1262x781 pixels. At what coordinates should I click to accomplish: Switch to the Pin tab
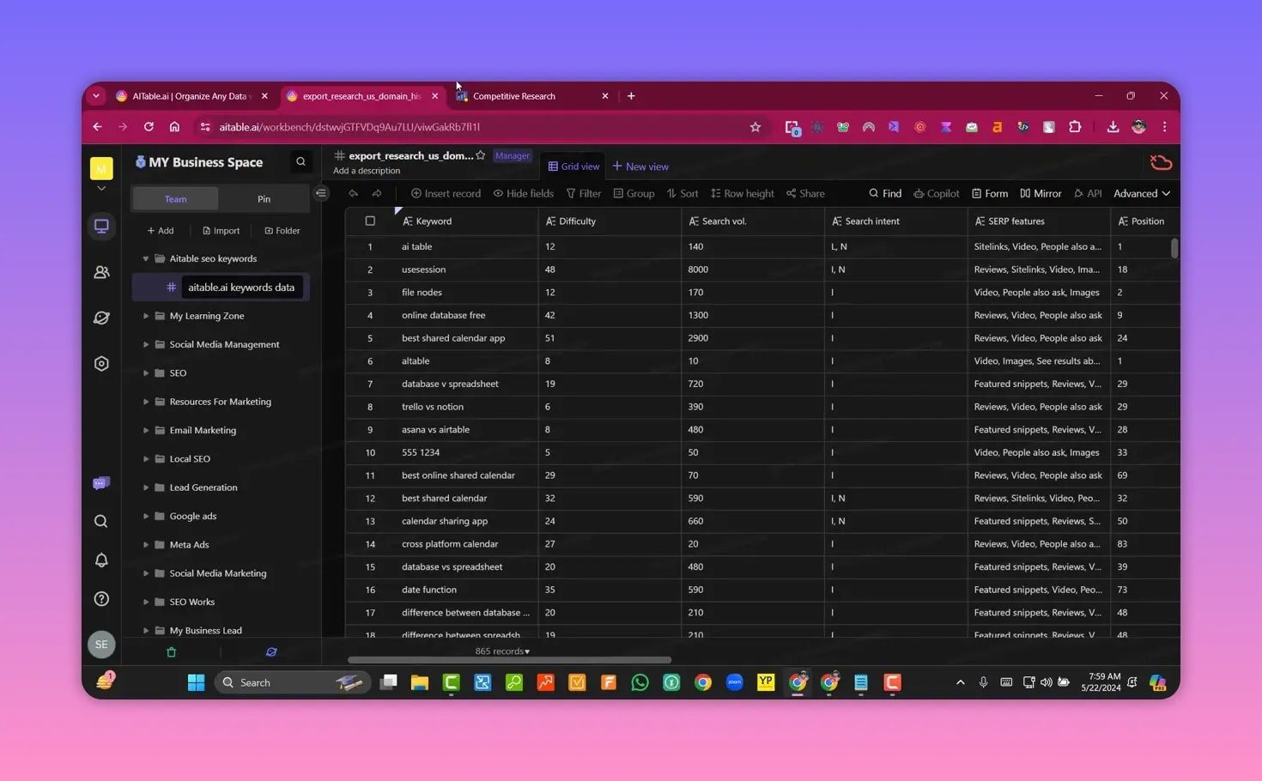(264, 199)
